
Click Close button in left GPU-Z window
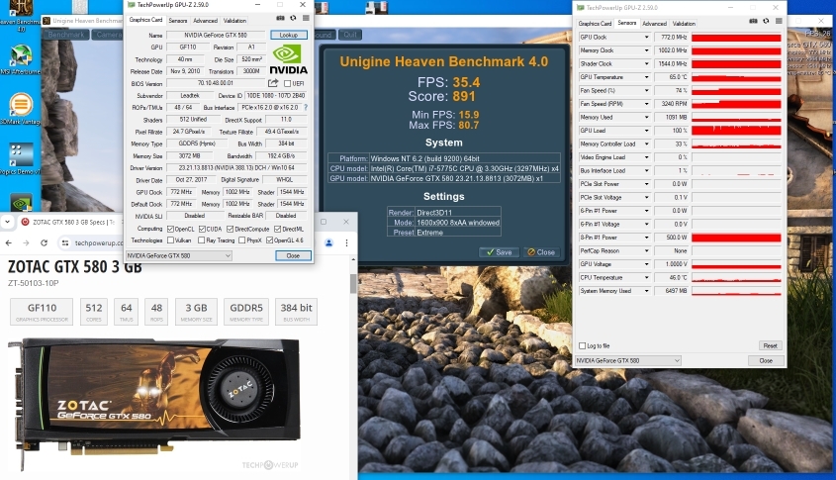[293, 255]
